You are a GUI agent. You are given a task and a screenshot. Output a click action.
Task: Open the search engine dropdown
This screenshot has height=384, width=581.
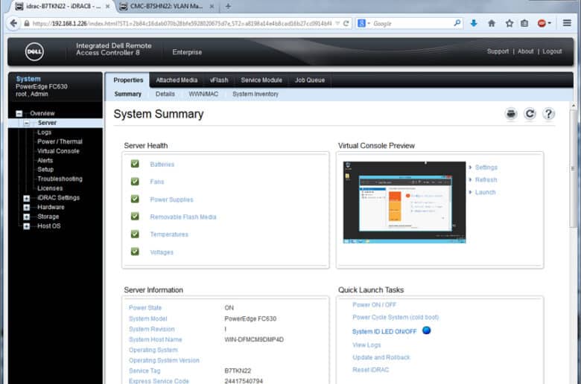tap(369, 23)
